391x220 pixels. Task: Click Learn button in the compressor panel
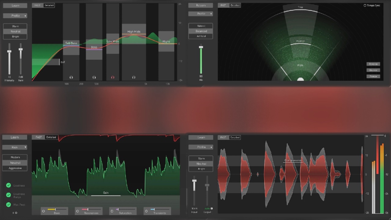tap(201, 137)
